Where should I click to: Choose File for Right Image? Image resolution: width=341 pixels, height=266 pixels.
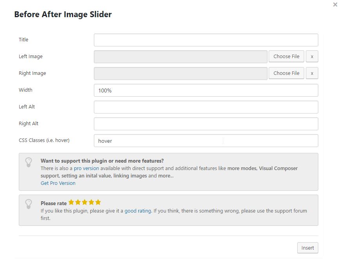286,73
